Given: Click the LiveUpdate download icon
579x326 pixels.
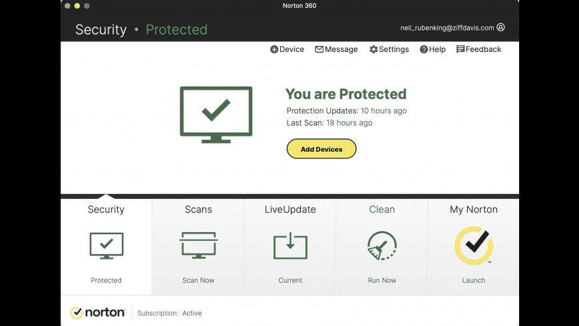Looking at the screenshot, I should [290, 245].
